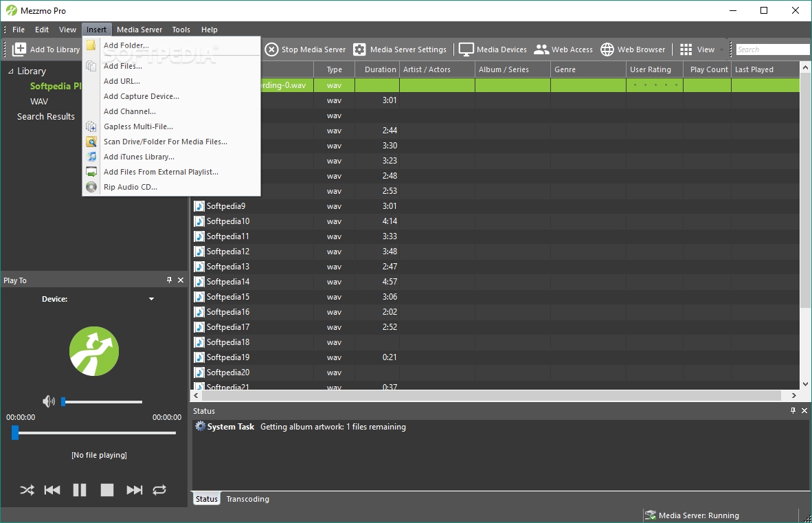Select Gapless Multi-File menu entry

(x=138, y=126)
